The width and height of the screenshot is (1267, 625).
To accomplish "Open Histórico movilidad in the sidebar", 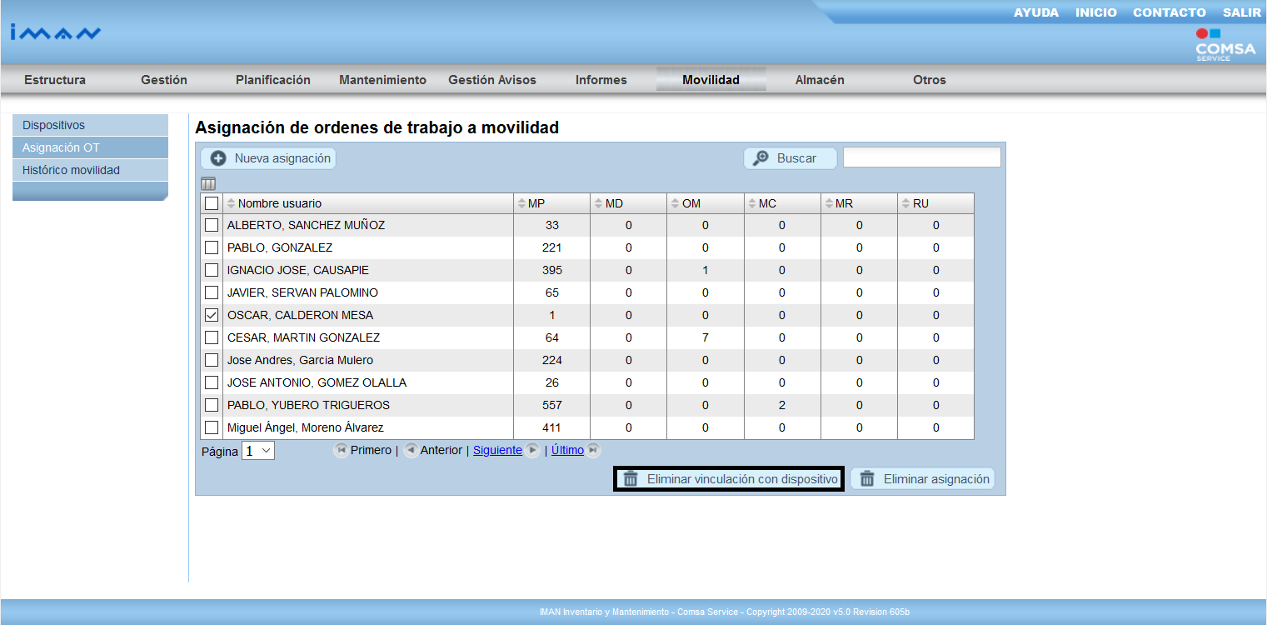I will coord(71,170).
